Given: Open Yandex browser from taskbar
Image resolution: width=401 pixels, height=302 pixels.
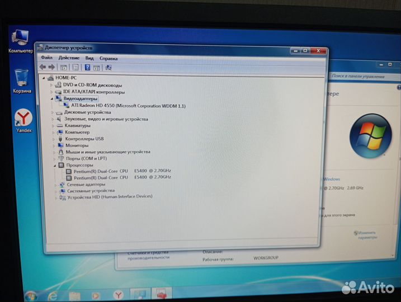Looking at the screenshot, I should [118, 295].
